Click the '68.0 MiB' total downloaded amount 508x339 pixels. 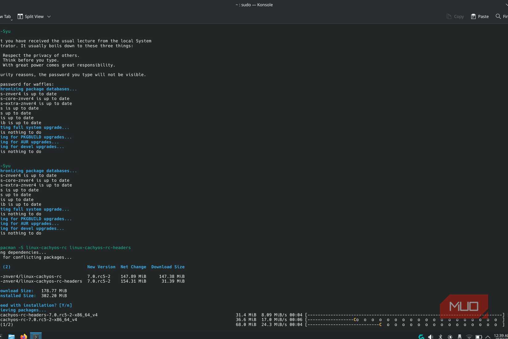[x=246, y=325]
